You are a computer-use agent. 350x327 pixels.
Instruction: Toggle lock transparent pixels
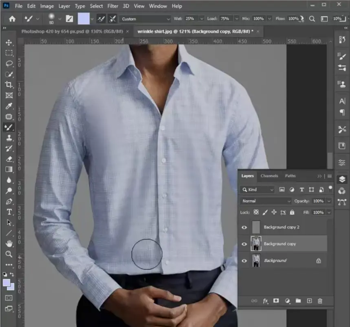256,212
